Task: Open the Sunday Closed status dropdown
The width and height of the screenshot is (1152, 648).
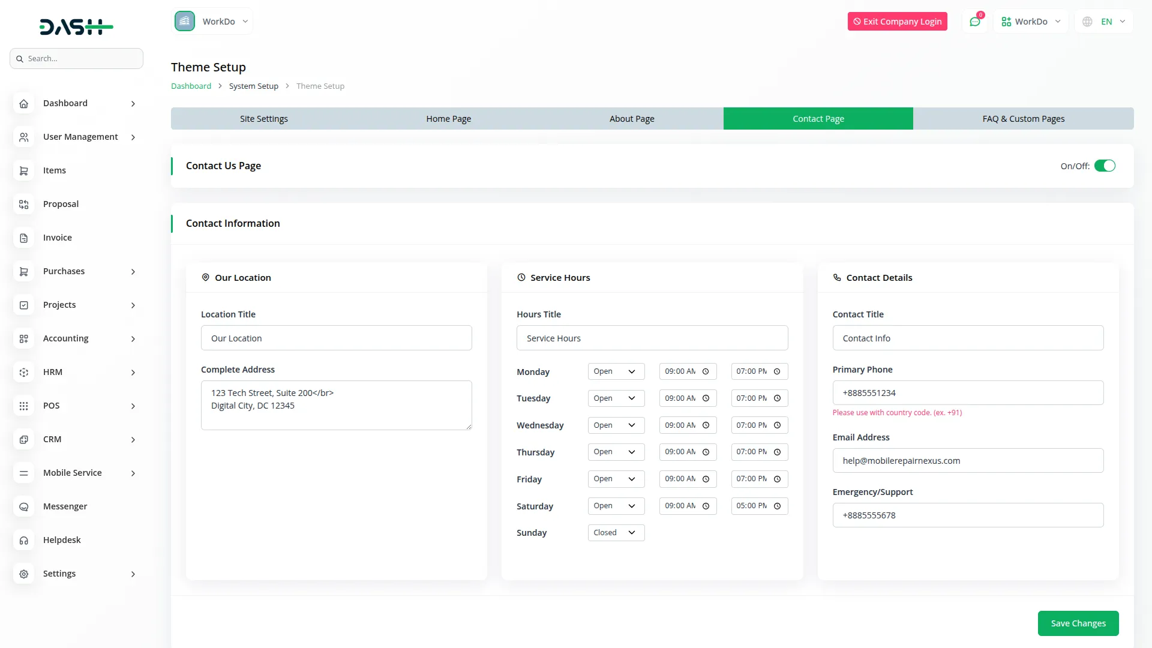Action: pos(616,533)
